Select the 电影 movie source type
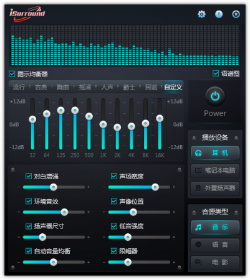 tap(215, 263)
